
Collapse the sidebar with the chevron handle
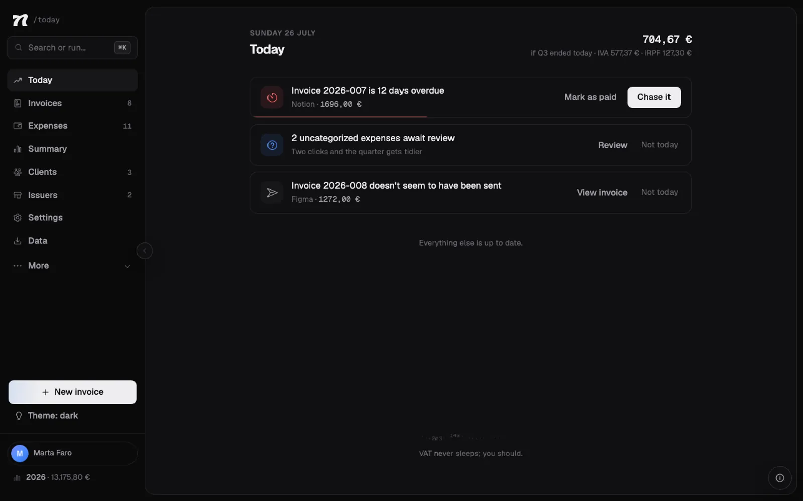(x=145, y=251)
